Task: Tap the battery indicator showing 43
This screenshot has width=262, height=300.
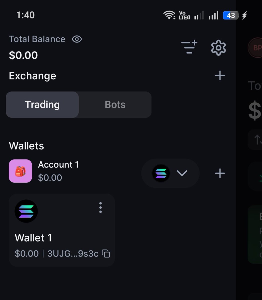Action: tap(231, 15)
